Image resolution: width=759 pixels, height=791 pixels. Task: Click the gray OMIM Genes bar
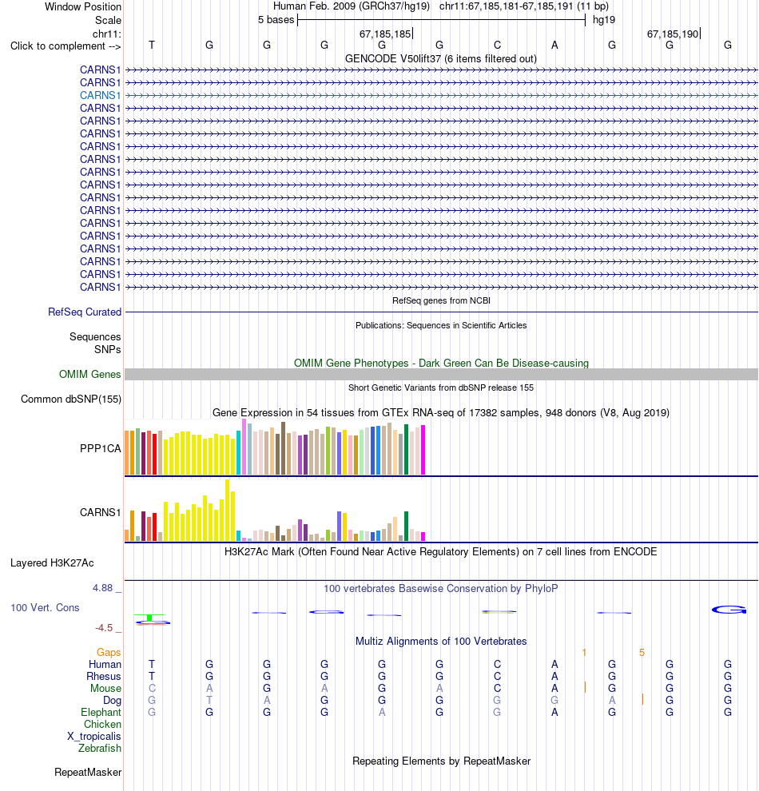[441, 374]
